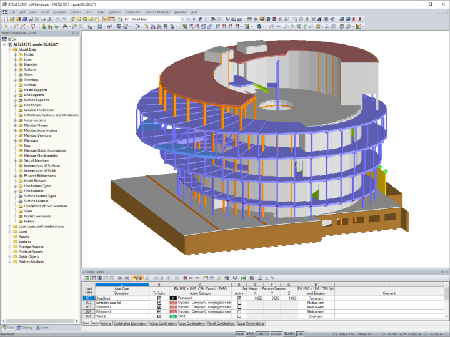
Task: Enable self-weight Active for LC2
Action: [239, 303]
